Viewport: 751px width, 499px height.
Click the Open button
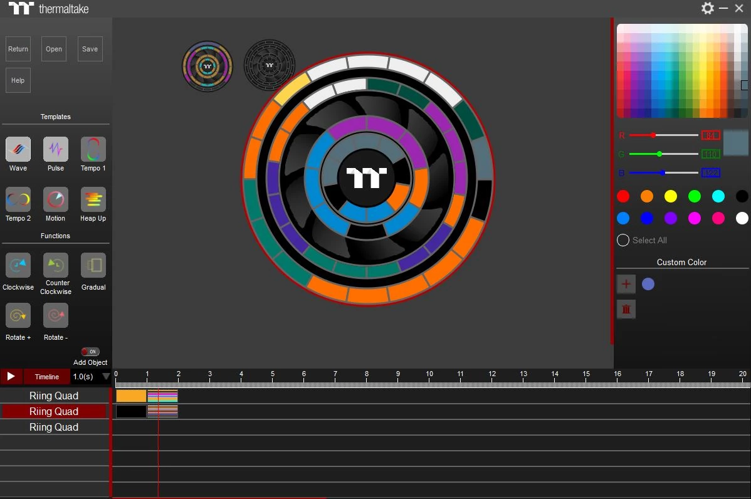pyautogui.click(x=54, y=49)
